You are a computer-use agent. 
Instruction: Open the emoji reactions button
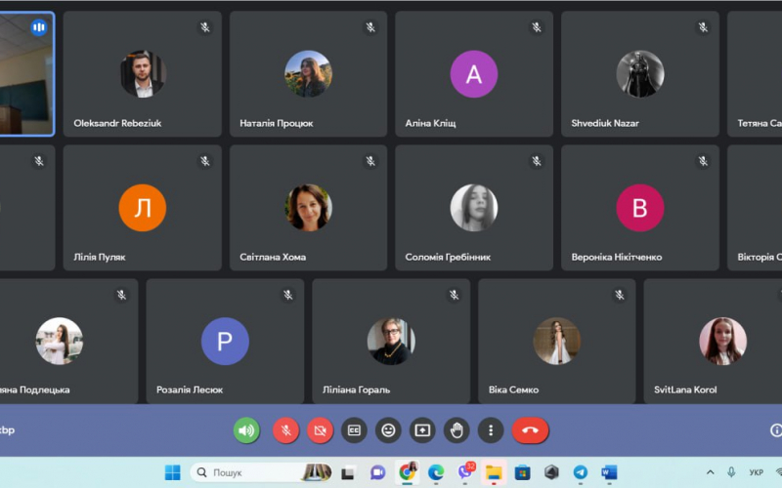(388, 429)
